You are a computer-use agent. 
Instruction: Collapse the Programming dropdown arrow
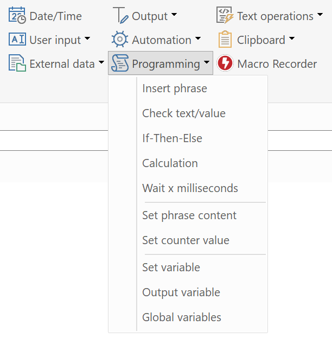tap(207, 62)
